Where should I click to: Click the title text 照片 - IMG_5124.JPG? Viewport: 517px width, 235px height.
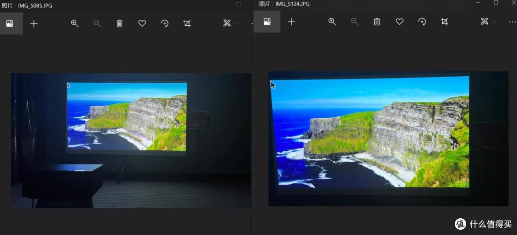click(284, 4)
